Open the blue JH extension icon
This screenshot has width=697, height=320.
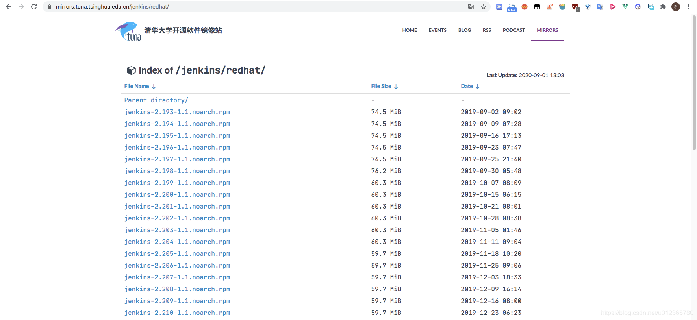pyautogui.click(x=499, y=7)
